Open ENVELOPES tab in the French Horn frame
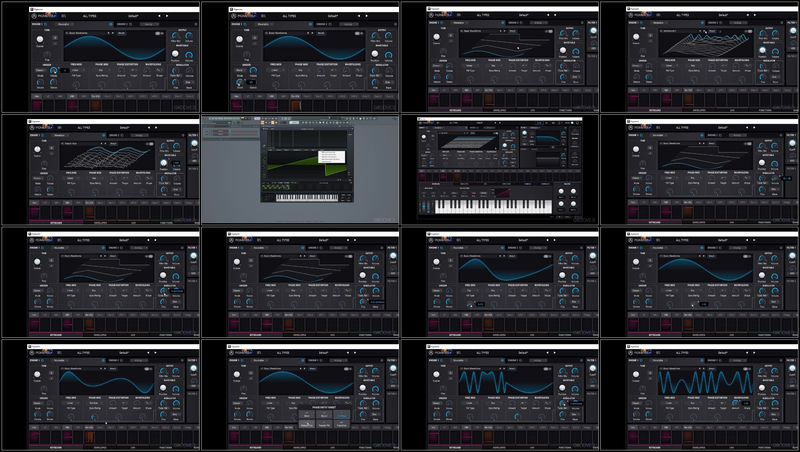The height and width of the screenshot is (452, 800). click(100, 223)
